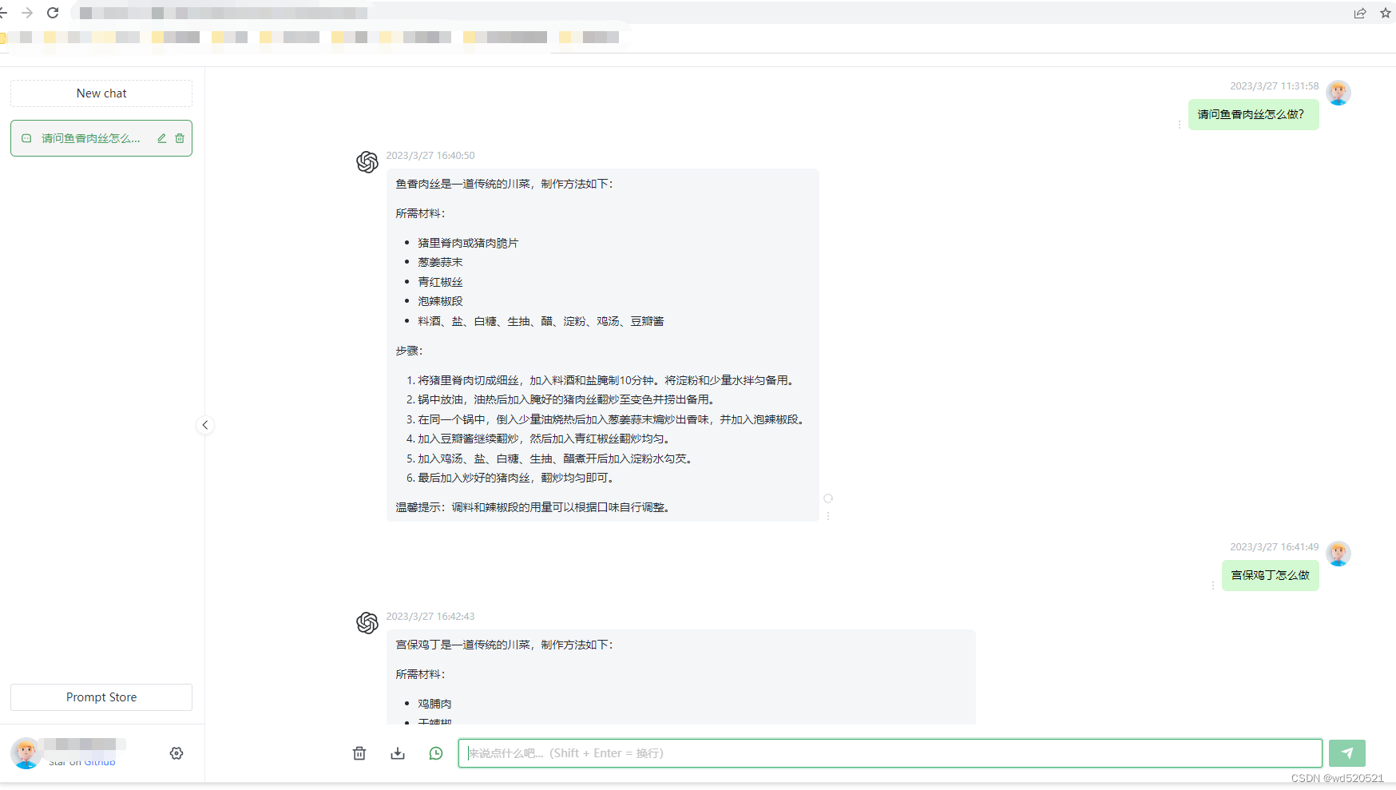
Task: Select the 请问鱼香肉丝 conversation in the sidebar
Action: click(x=89, y=137)
